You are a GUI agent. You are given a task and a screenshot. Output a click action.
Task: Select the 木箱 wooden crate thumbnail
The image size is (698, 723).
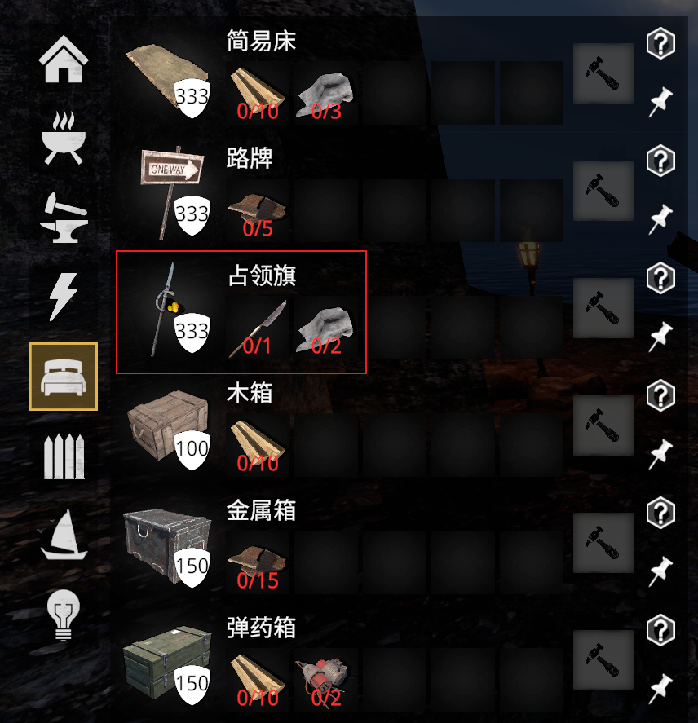(x=169, y=429)
